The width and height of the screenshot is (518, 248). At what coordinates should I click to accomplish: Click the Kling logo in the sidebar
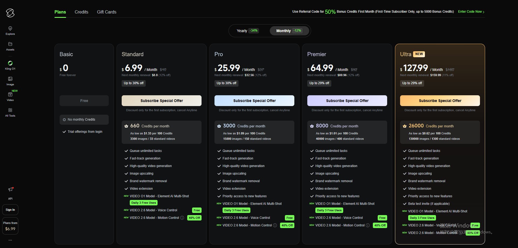pyautogui.click(x=10, y=13)
